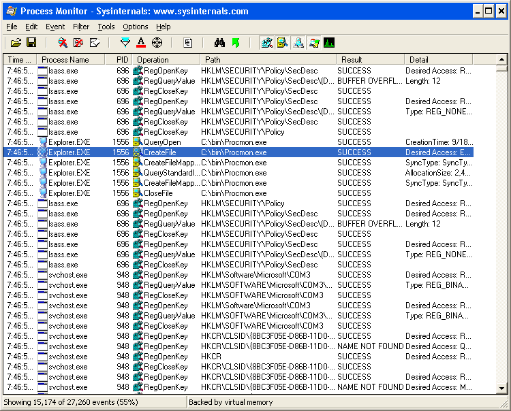The width and height of the screenshot is (511, 411).
Task: Toggle Show Registry Activity in the toolbar
Action: point(267,43)
